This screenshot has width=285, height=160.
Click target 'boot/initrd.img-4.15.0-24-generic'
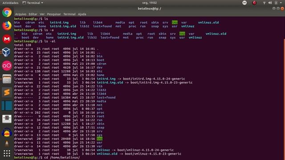[154, 79]
